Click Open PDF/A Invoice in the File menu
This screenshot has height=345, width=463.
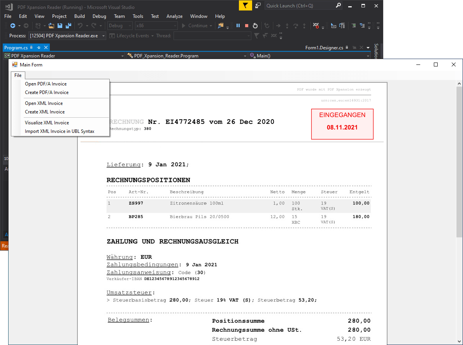[x=45, y=84]
